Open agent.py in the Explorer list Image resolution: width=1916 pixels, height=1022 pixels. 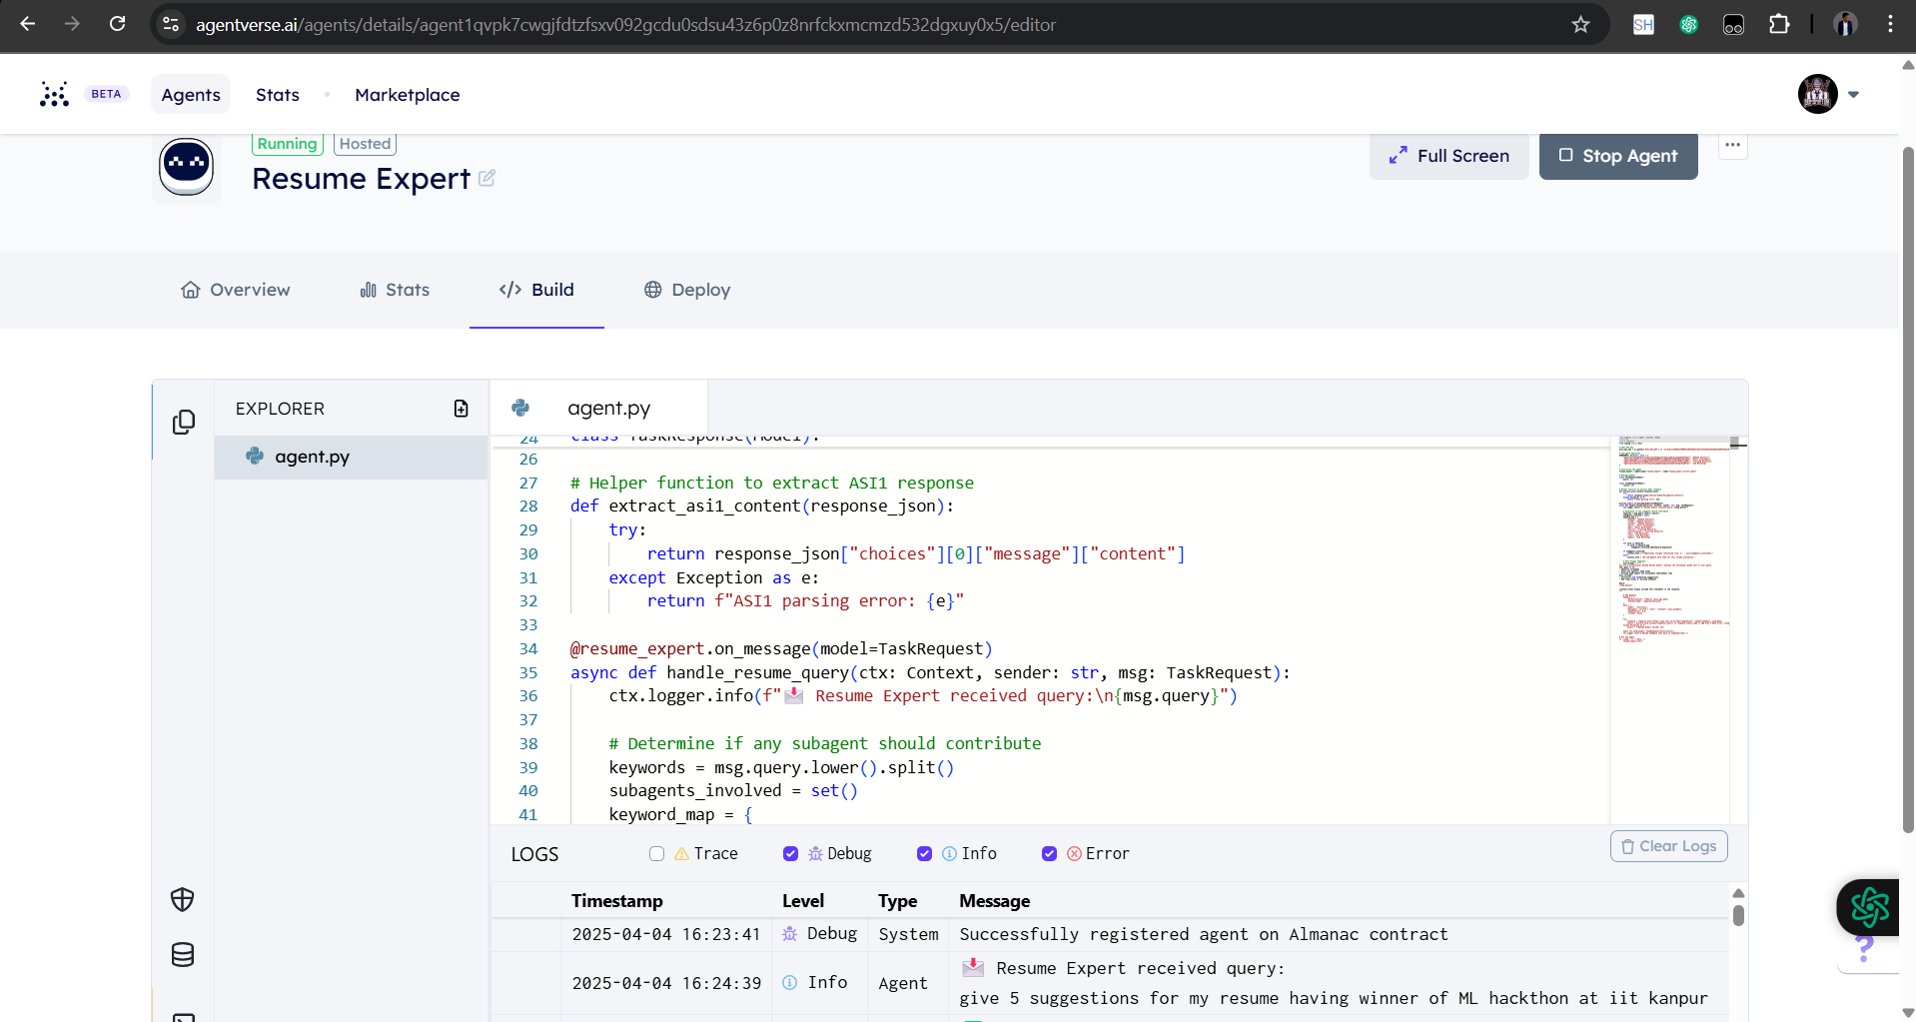351,457
